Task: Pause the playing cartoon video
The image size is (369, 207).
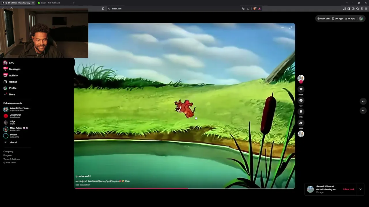Action: tap(184, 106)
